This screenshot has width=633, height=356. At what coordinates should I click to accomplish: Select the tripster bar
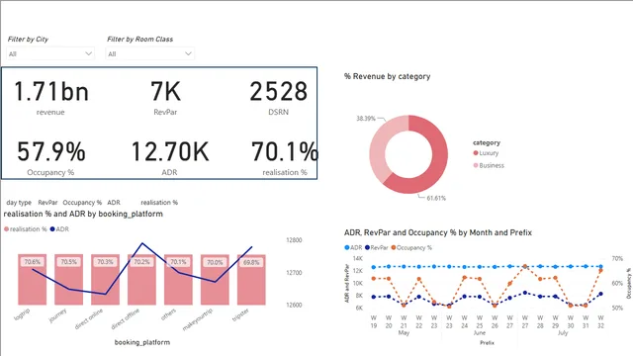click(x=251, y=280)
